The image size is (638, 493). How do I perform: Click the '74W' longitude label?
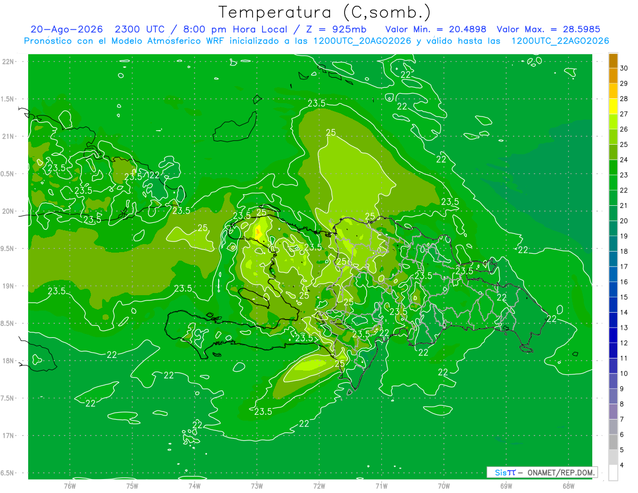pyautogui.click(x=195, y=486)
